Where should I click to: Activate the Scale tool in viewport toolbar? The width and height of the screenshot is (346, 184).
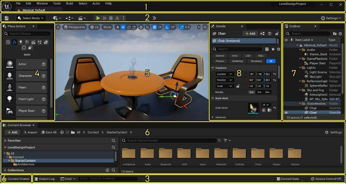coord(134,27)
